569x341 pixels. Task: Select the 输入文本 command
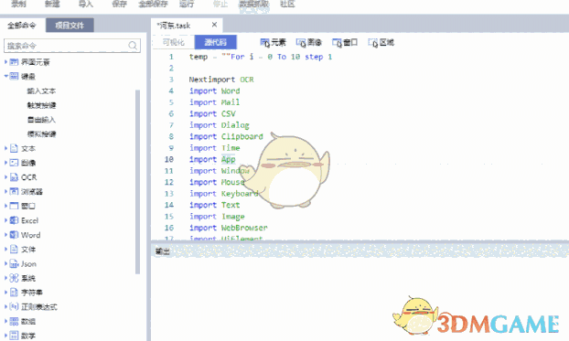41,91
